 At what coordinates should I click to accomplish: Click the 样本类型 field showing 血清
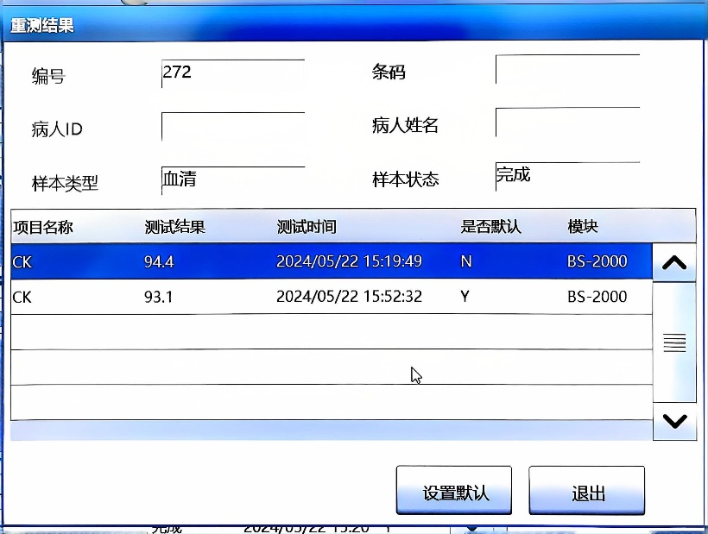click(233, 179)
